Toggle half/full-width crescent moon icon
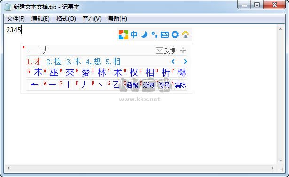Screen dimensions: 289x177 pyautogui.click(x=144, y=35)
